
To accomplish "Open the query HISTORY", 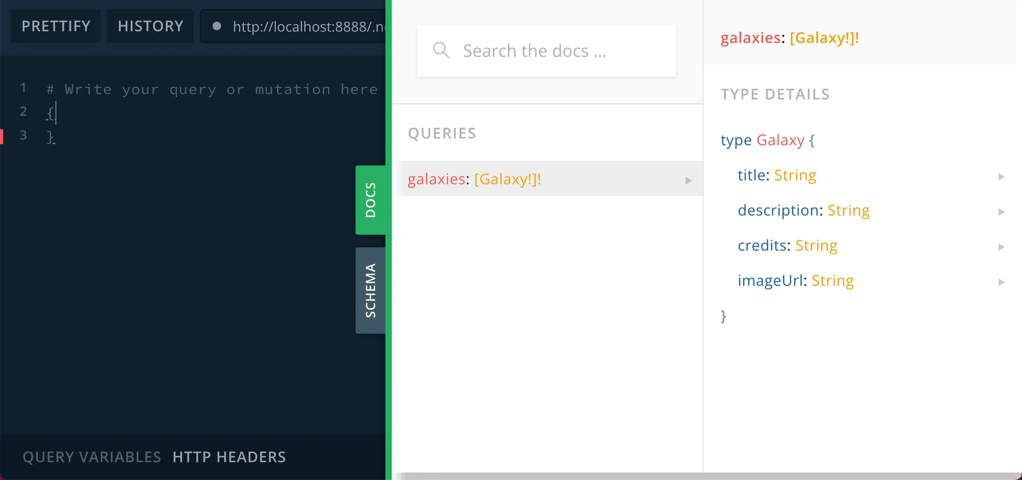I will coord(150,26).
